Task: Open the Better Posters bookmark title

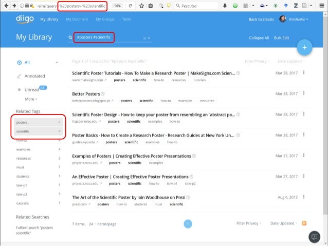Action: (x=86, y=94)
